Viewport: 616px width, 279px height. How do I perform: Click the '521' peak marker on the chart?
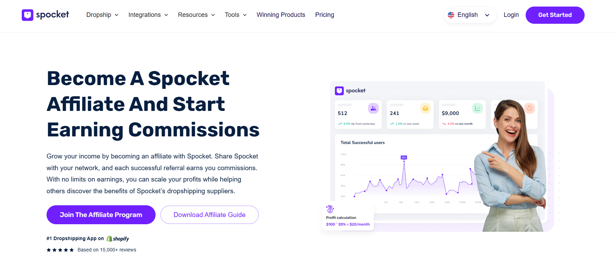(x=404, y=157)
